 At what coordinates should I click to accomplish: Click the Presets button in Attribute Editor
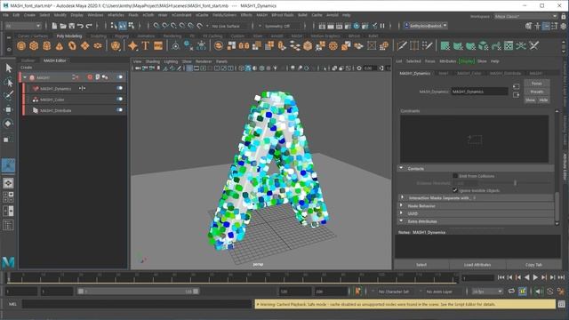pyautogui.click(x=536, y=92)
